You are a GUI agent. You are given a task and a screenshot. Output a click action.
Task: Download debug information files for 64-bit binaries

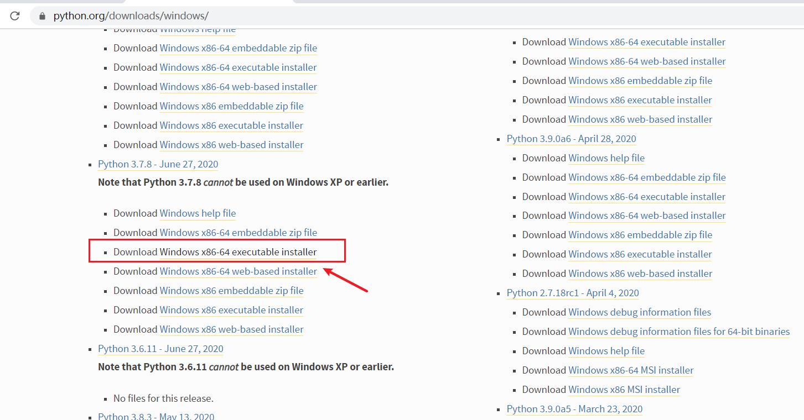pyautogui.click(x=679, y=332)
